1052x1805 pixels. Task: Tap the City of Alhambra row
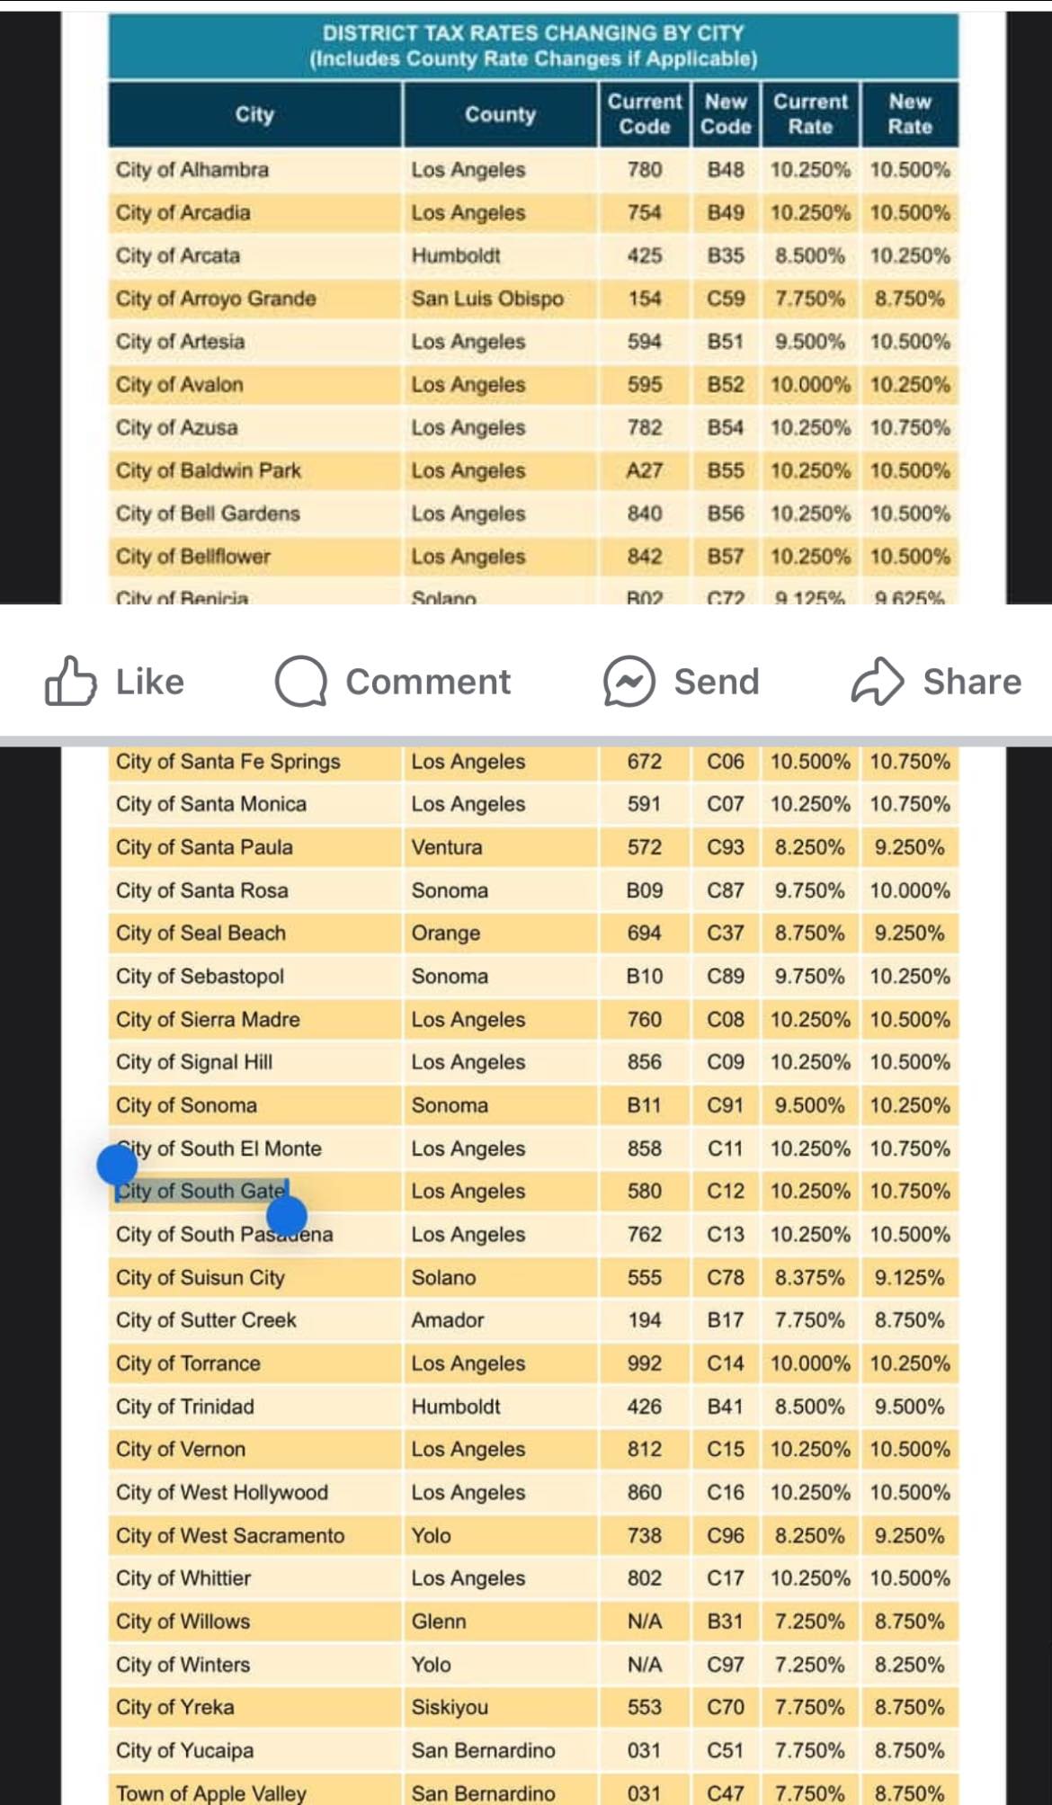tap(533, 170)
